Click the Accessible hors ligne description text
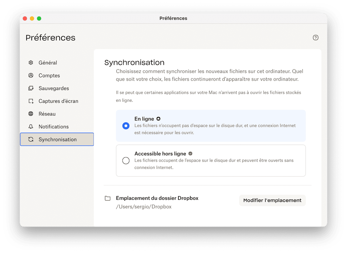The height and width of the screenshot is (253, 347). pos(214,164)
